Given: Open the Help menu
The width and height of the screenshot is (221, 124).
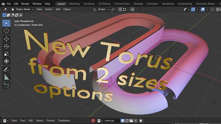Looking at the screenshot, I should click(47, 4).
